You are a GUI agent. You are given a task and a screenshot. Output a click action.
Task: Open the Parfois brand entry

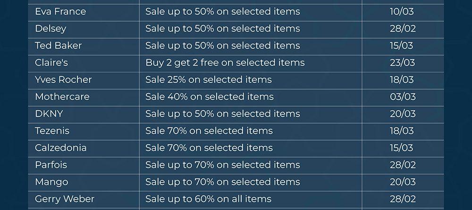click(x=51, y=165)
